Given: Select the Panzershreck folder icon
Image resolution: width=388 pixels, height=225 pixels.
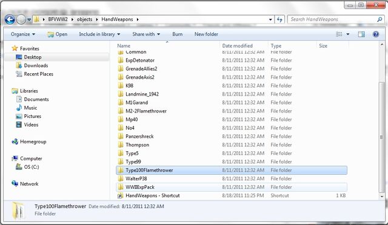Looking at the screenshot, I should click(x=121, y=136).
